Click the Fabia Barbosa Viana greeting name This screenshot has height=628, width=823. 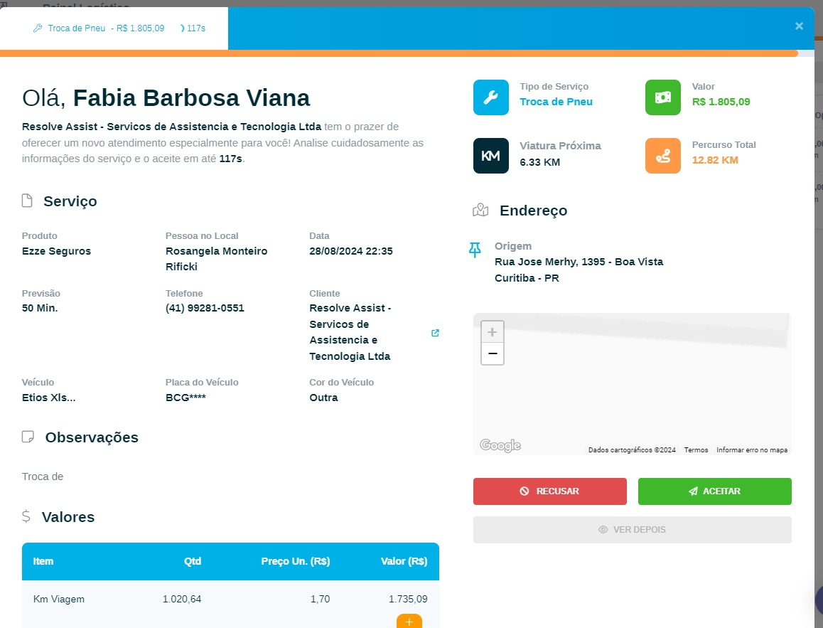click(192, 98)
